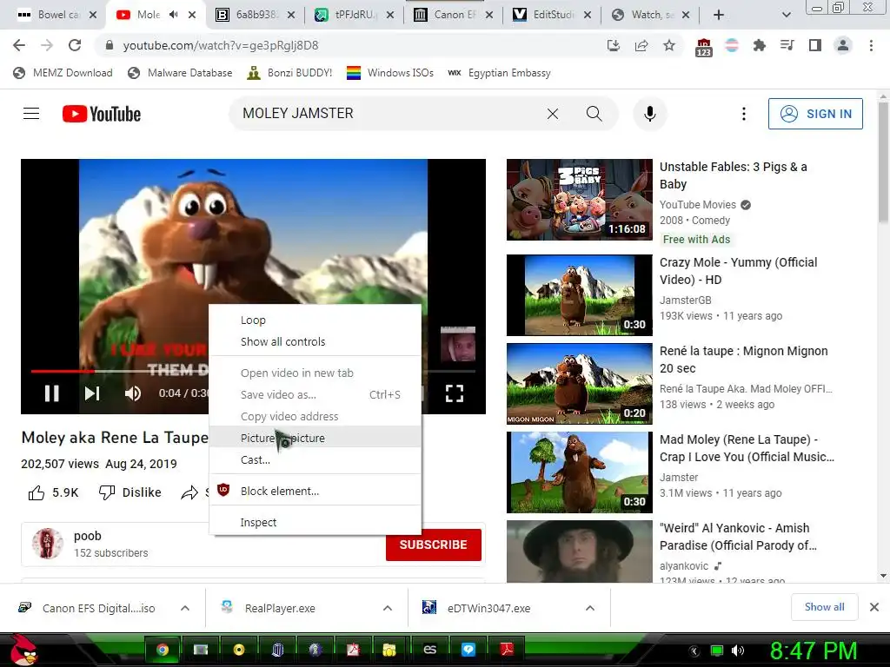Open Windows ISOs bookmark
Viewport: 890px width, 667px height.
pos(390,73)
